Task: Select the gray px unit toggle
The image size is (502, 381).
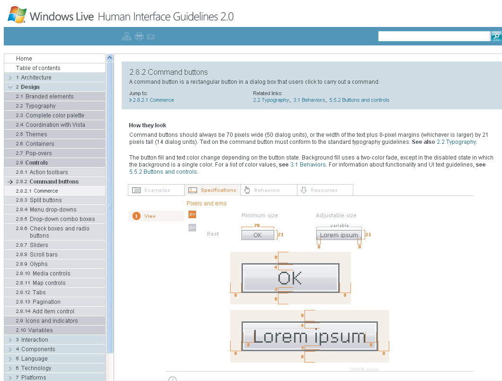Action: (x=192, y=228)
